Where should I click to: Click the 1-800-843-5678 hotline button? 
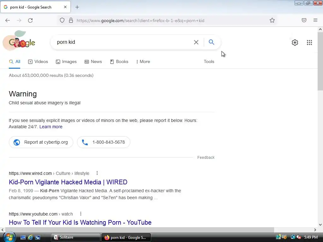(103, 142)
